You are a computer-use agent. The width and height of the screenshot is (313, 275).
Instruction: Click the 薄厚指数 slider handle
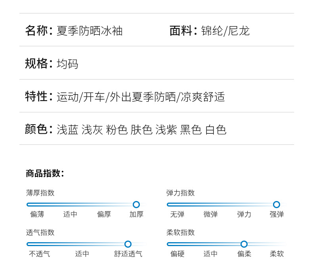coord(136,205)
